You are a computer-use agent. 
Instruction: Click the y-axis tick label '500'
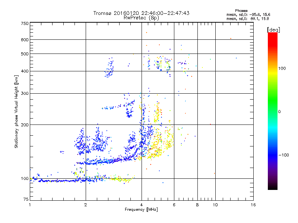point(25,54)
